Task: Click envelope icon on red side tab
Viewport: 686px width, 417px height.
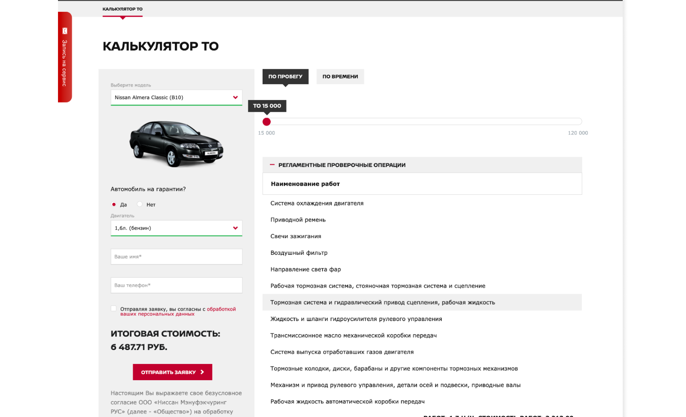Action: [65, 31]
